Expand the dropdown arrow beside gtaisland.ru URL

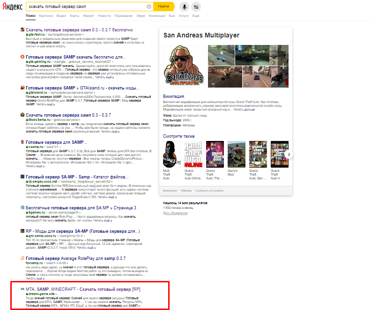pos(95,93)
